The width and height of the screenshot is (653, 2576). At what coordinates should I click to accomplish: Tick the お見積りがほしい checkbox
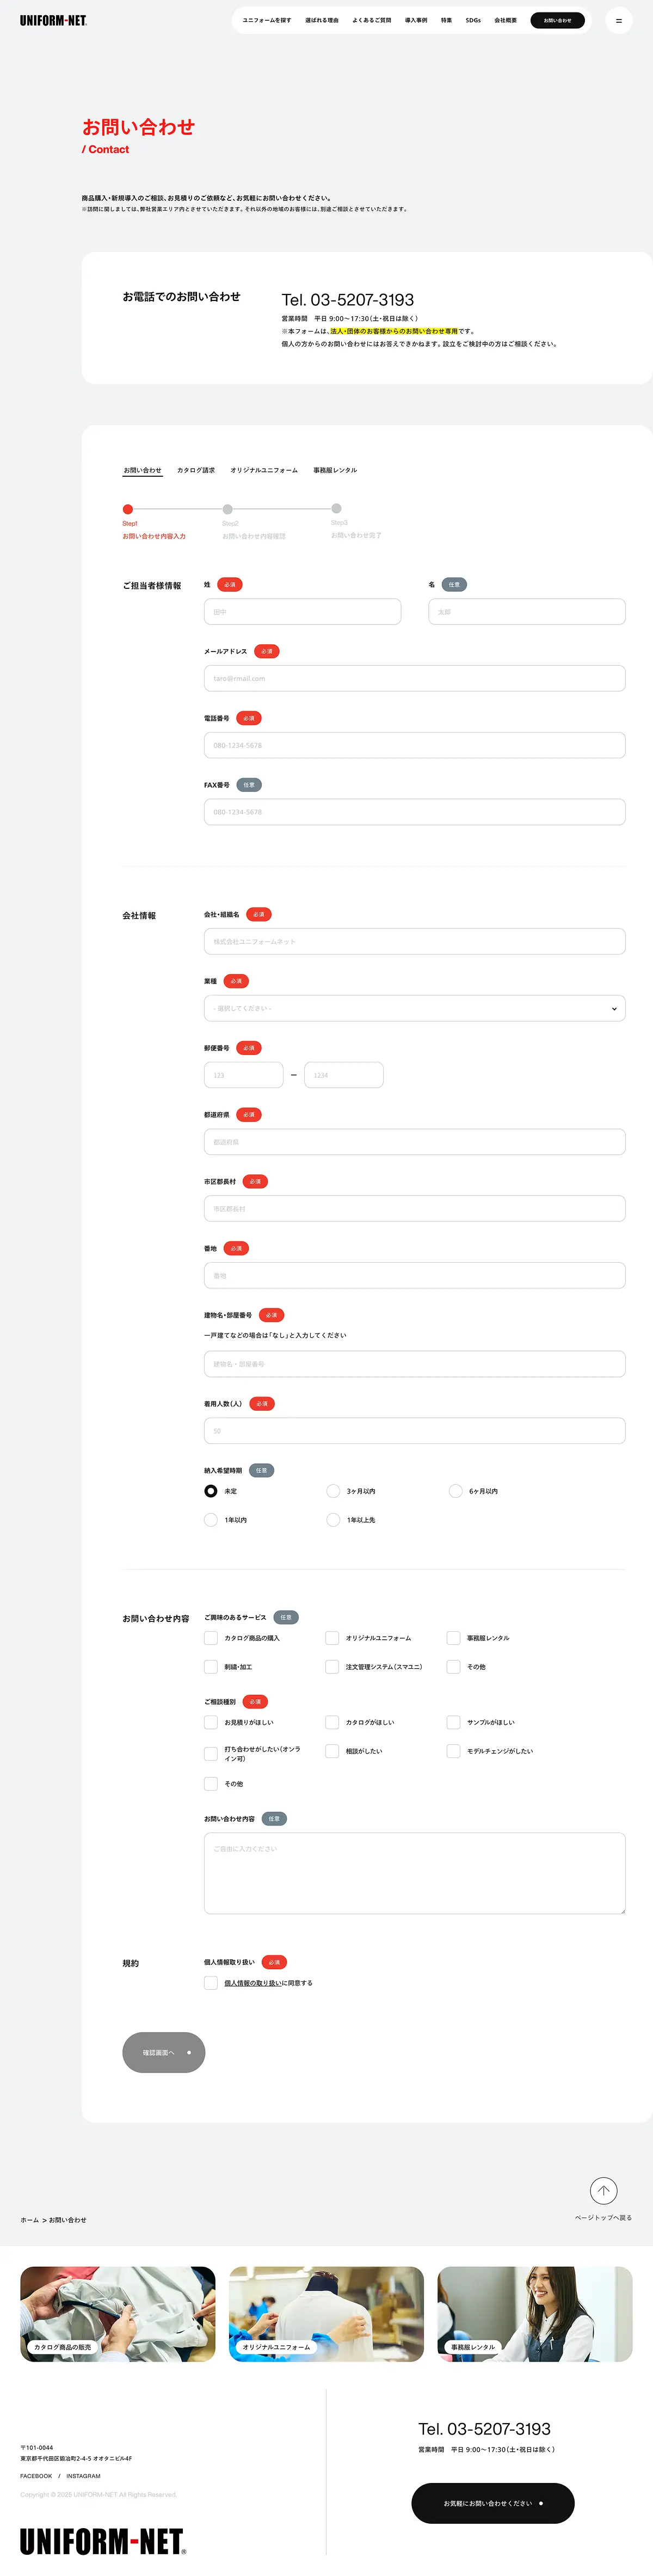[210, 1722]
